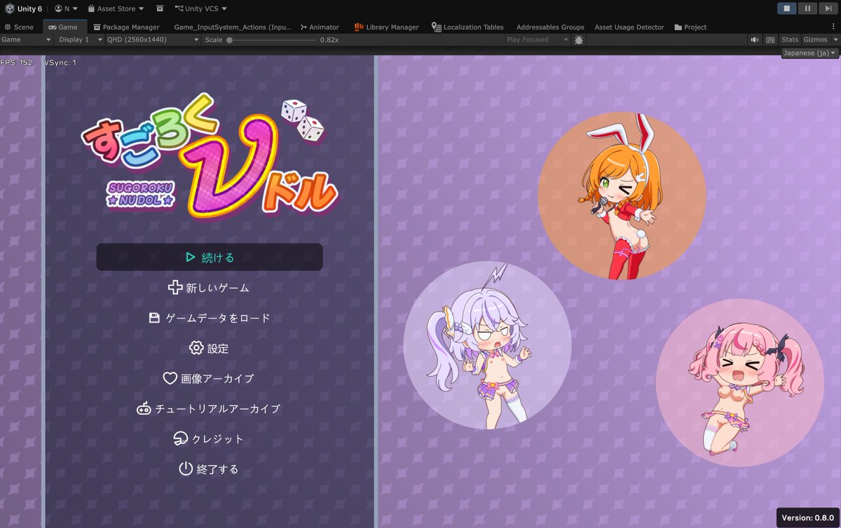Open the Japanese (ja) language dropdown
This screenshot has height=528, width=841.
click(810, 53)
